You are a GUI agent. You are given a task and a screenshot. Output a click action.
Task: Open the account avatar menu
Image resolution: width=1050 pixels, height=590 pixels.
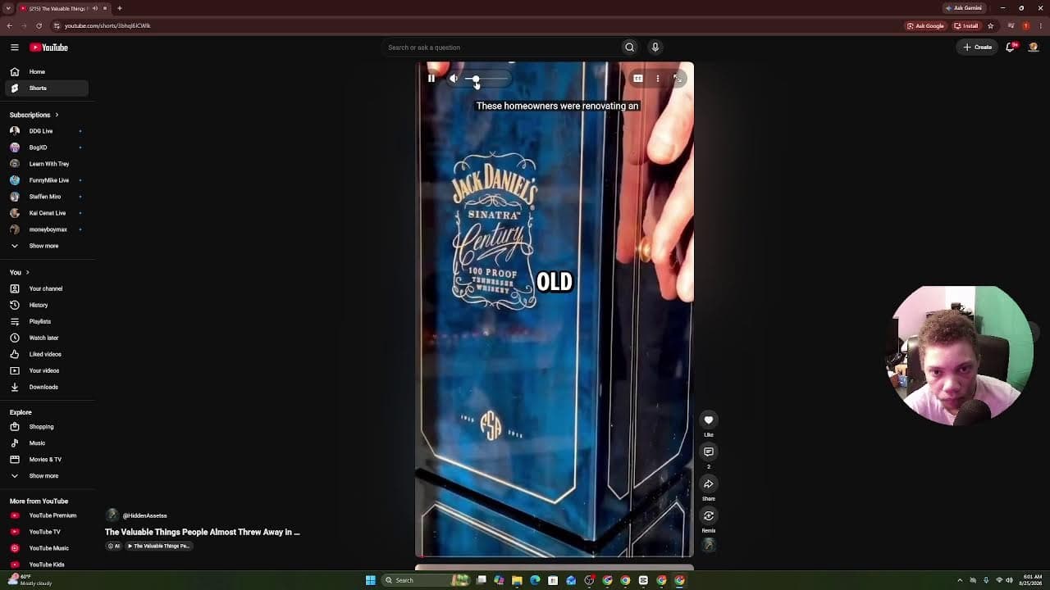[x=1034, y=48]
